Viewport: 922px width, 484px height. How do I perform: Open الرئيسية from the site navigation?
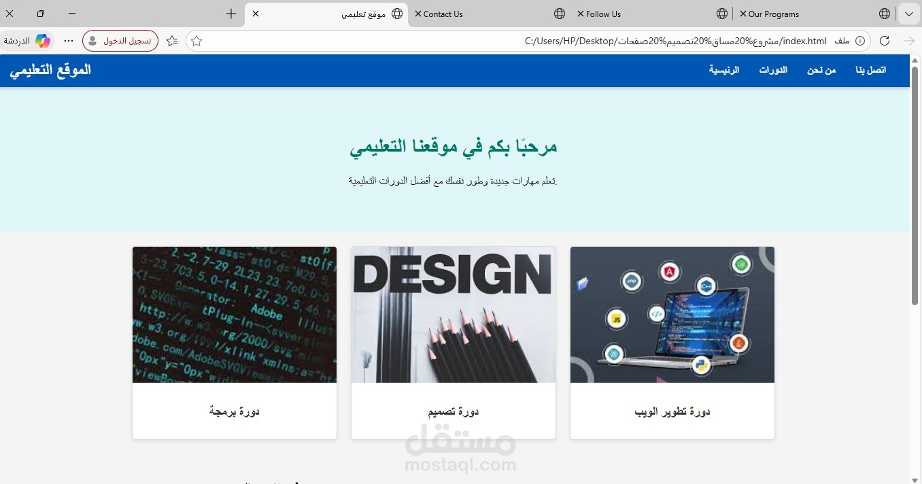click(723, 70)
